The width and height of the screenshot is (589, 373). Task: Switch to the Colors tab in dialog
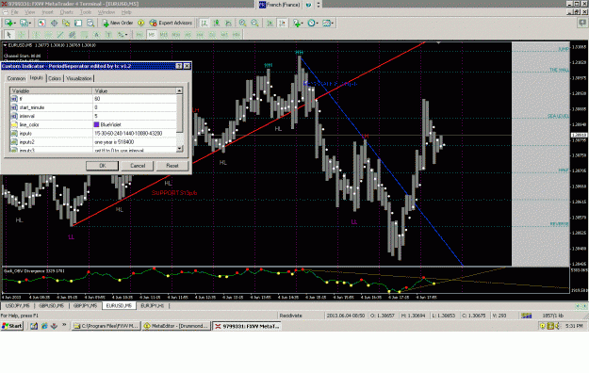55,78
